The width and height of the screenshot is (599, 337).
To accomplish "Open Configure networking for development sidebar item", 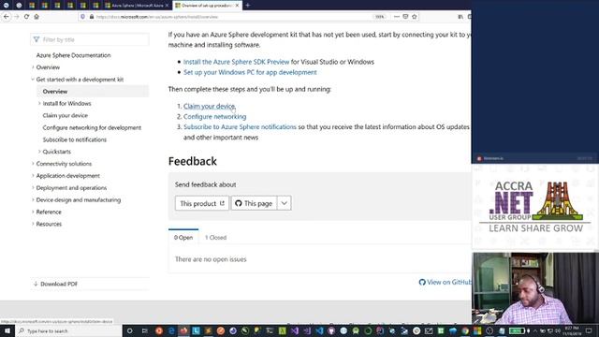I will coord(92,127).
